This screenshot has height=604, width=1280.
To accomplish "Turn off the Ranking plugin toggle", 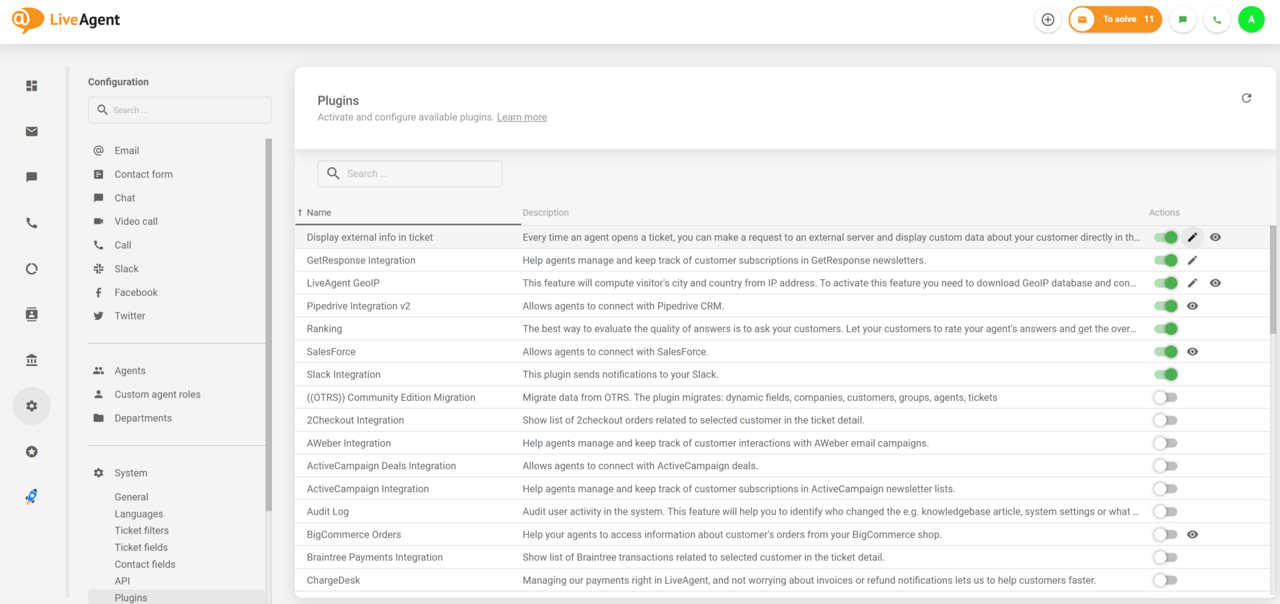I will (x=1166, y=329).
